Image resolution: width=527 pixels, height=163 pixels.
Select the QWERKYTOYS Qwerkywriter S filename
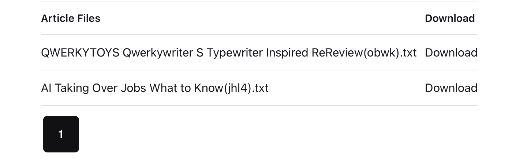(x=229, y=53)
